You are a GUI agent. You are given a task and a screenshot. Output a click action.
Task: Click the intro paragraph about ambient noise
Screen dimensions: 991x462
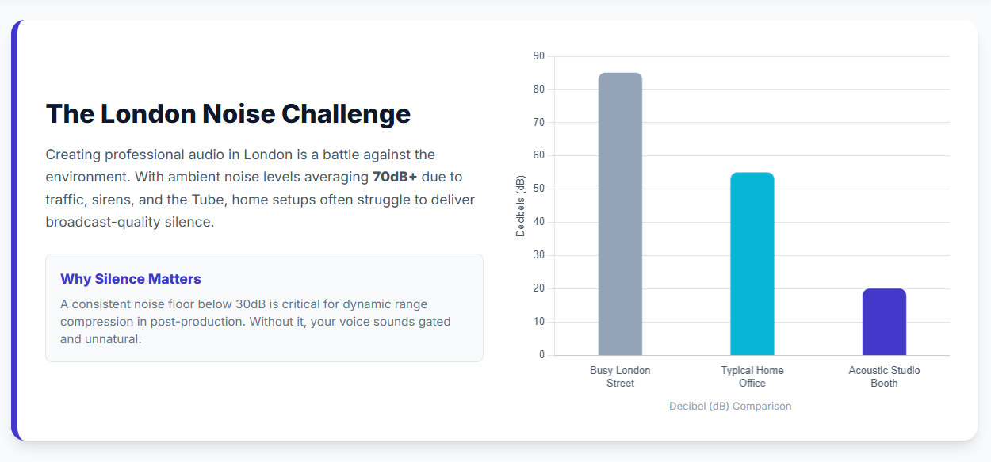point(260,188)
